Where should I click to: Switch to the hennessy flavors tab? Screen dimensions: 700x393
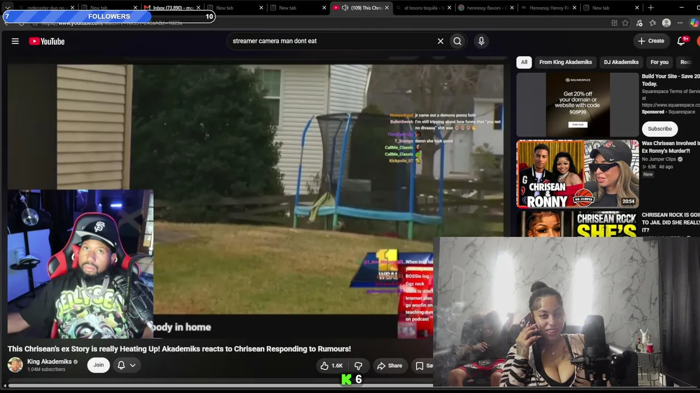486,8
